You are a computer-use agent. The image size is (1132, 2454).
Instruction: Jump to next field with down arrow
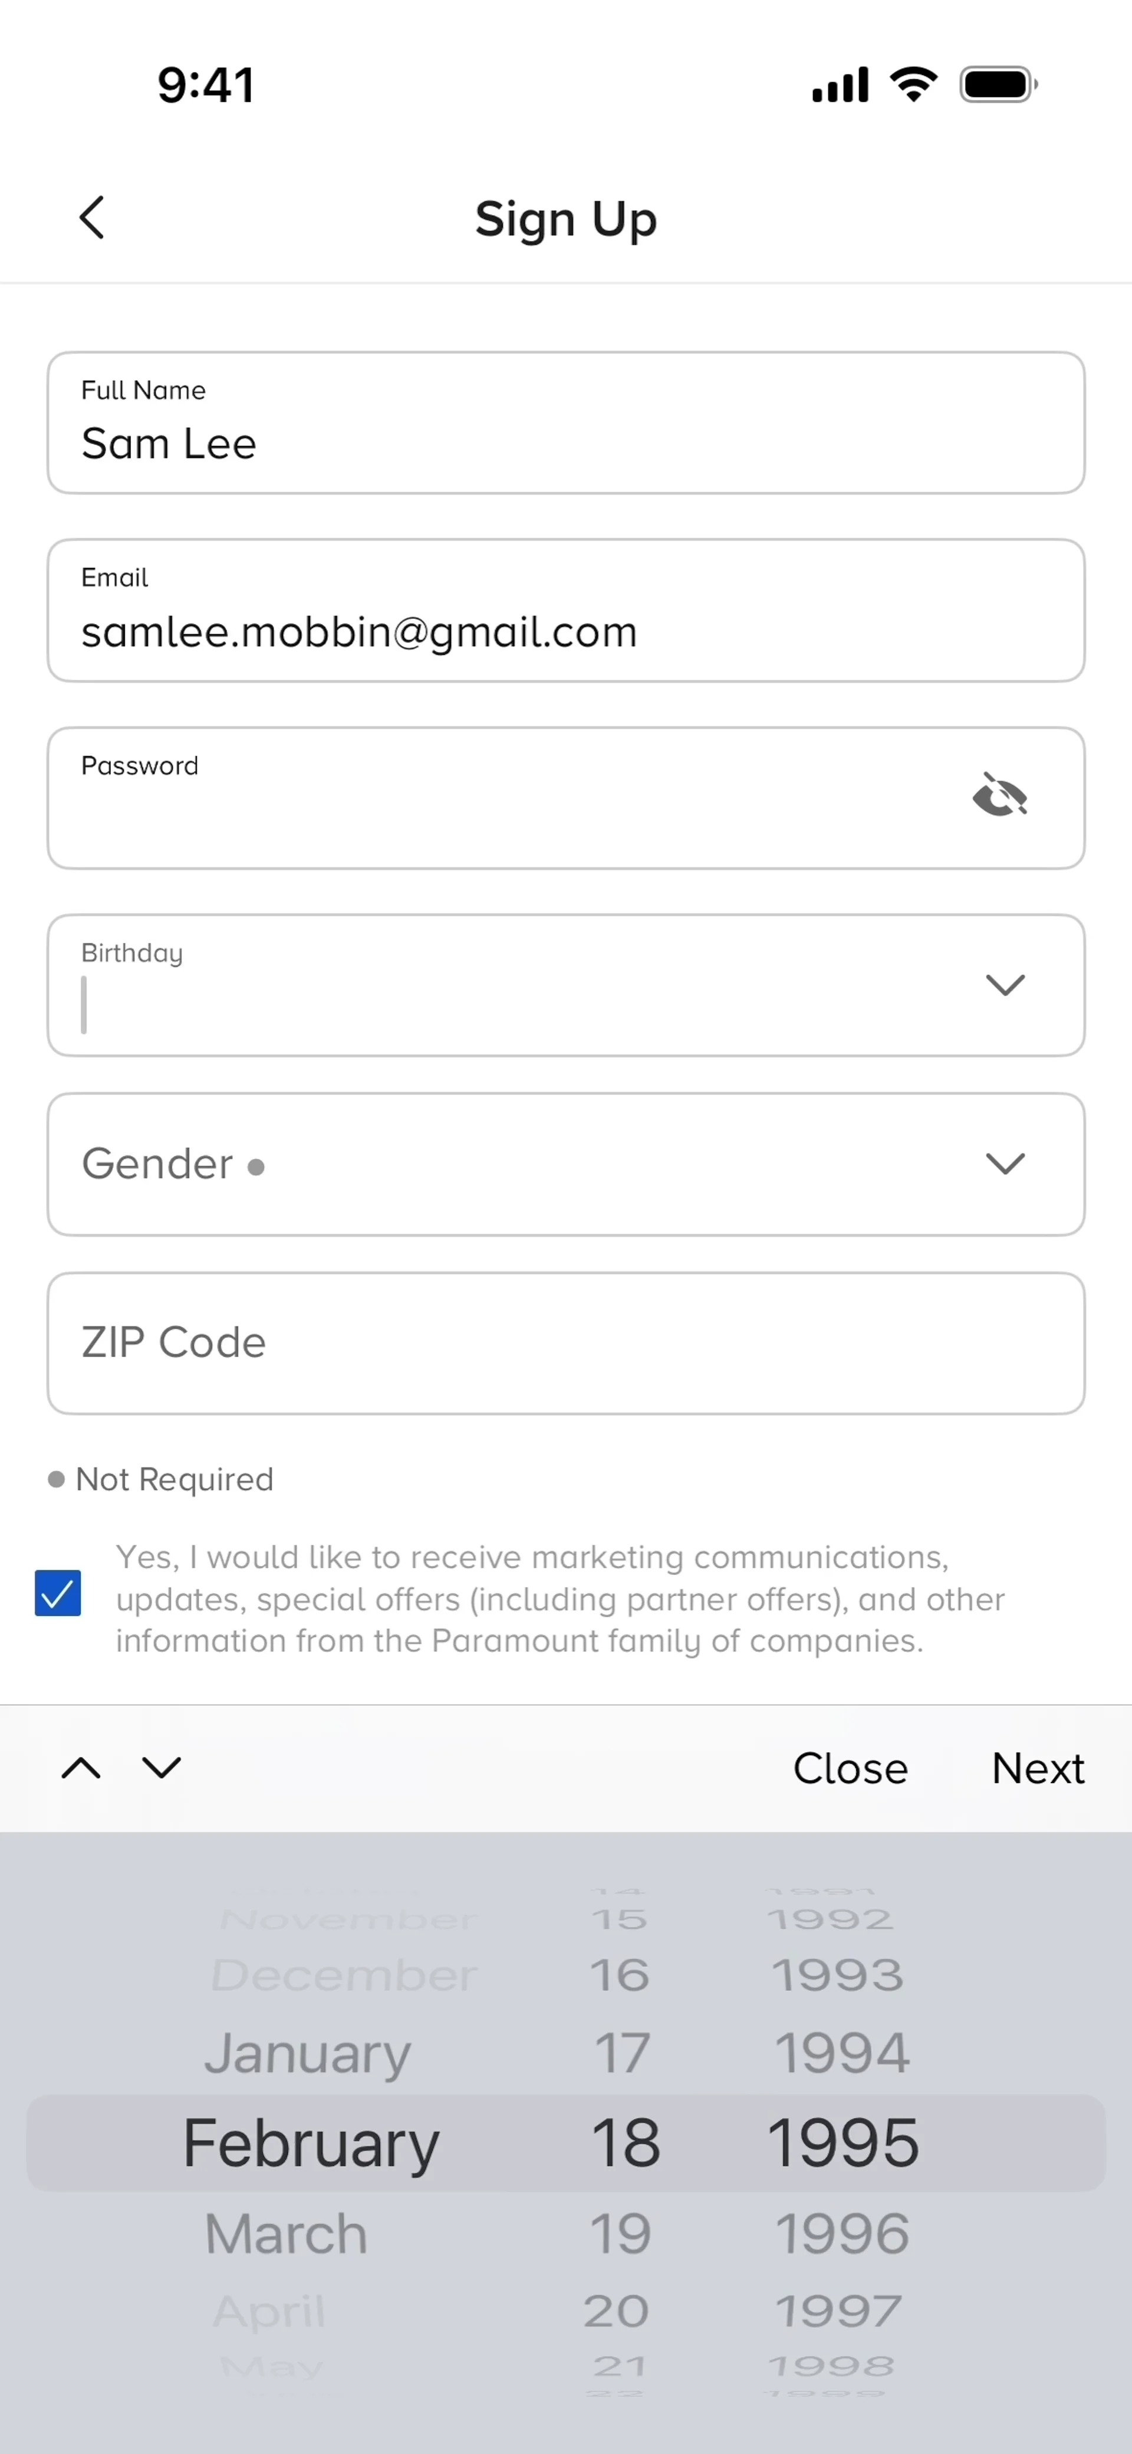162,1768
